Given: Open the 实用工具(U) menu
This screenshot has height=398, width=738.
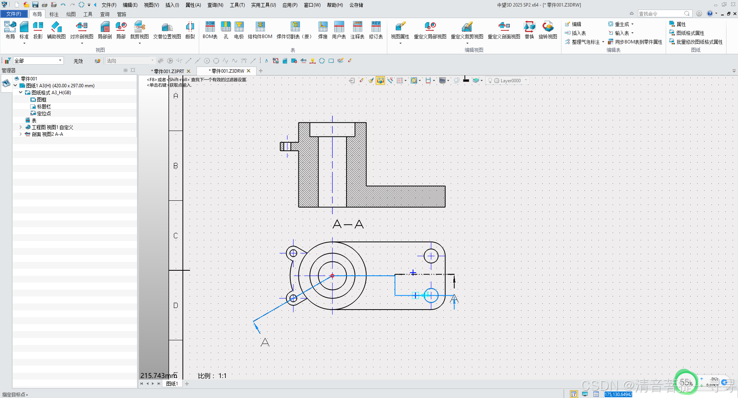Looking at the screenshot, I should [263, 5].
